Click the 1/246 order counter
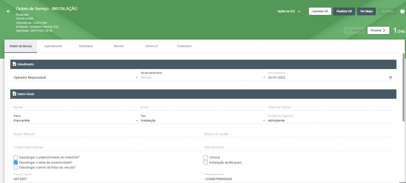 399,31
